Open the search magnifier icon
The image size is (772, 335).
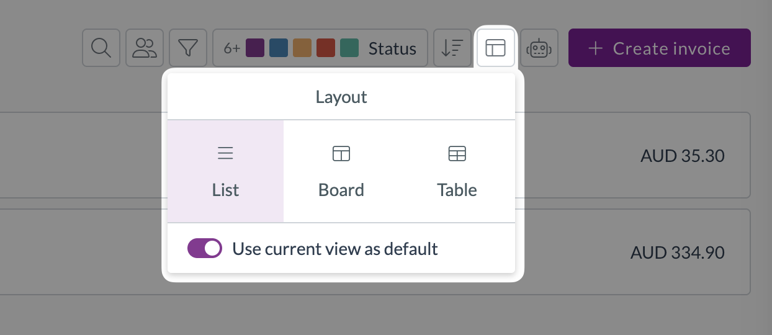tap(101, 48)
